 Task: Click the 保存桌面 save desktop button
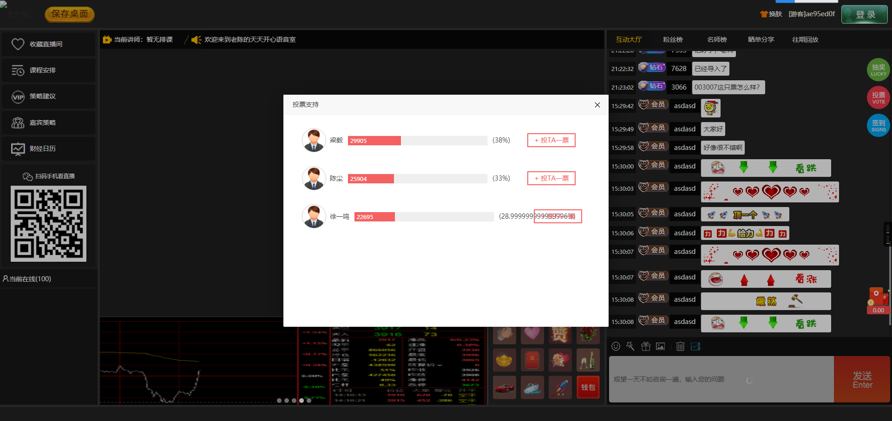coord(70,14)
